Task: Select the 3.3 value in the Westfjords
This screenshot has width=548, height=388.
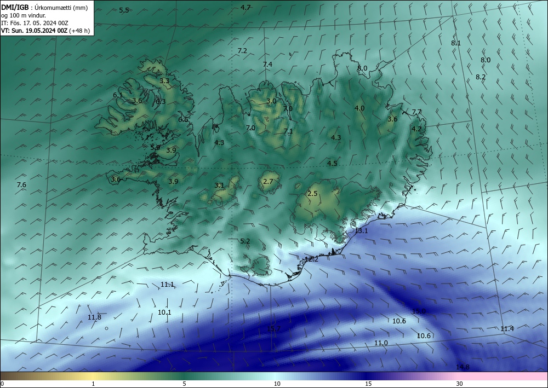Action: [x=164, y=80]
